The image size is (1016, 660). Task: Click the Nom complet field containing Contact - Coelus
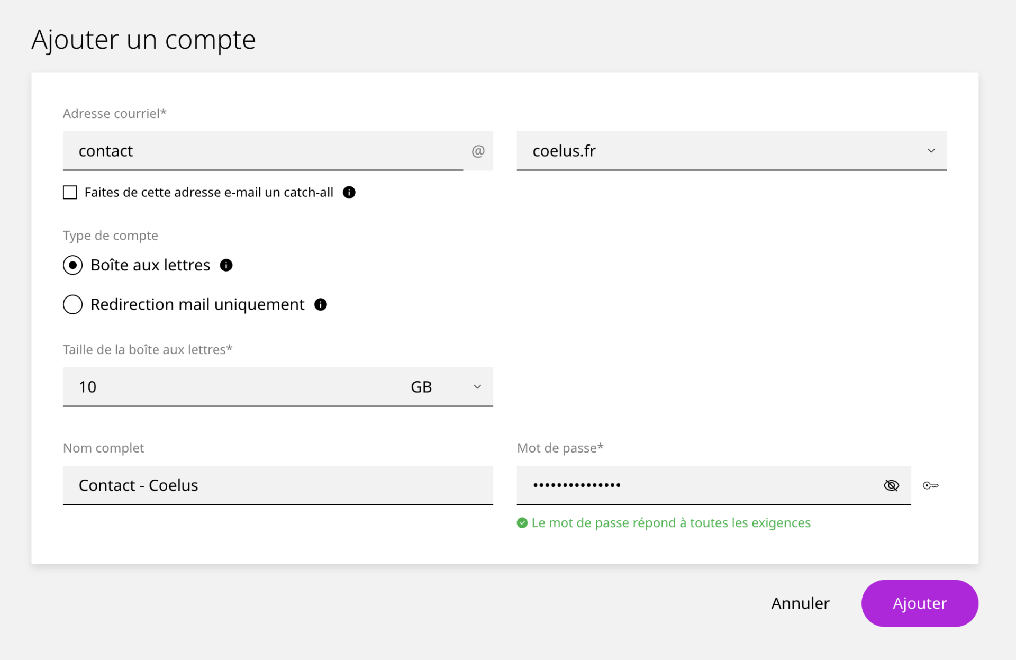tap(278, 485)
